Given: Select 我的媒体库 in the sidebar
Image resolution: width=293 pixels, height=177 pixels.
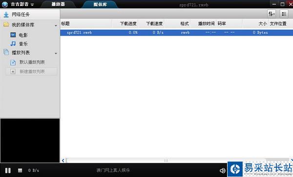Looking at the screenshot, I should [23, 24].
